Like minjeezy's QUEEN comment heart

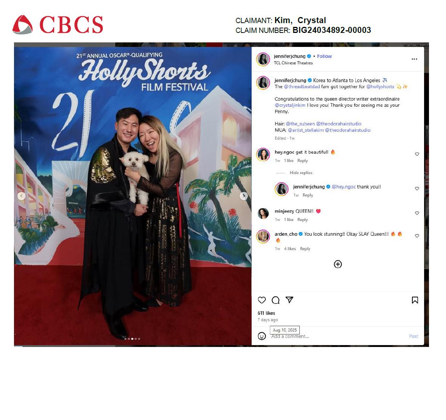coord(417,213)
